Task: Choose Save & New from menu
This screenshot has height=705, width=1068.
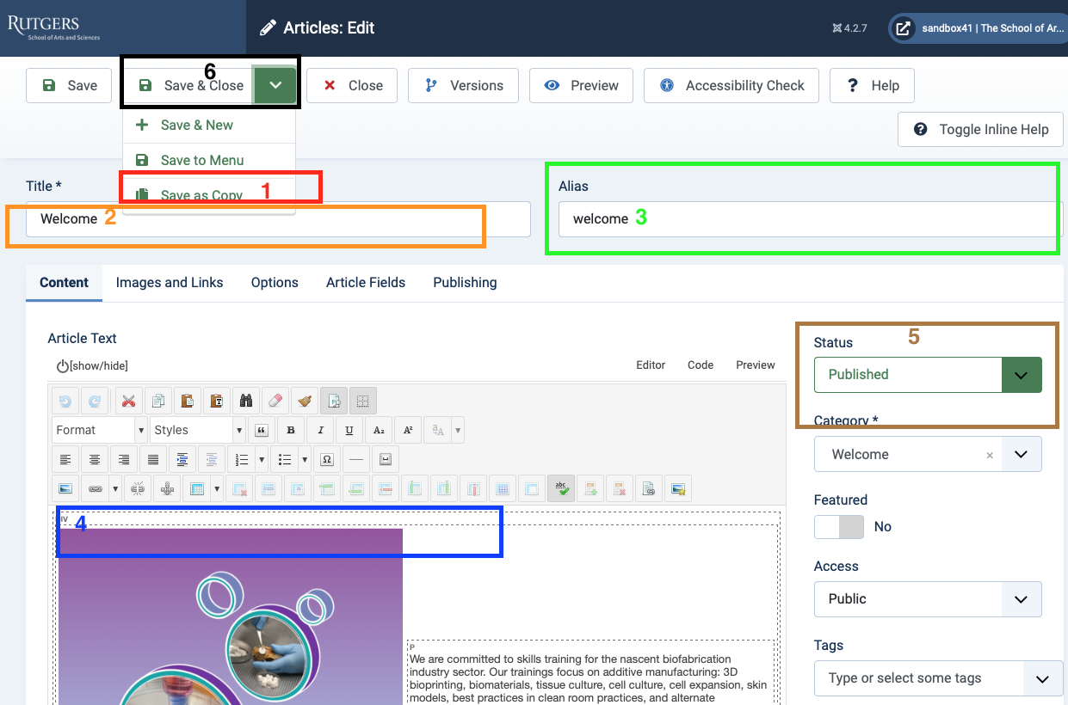Action: click(209, 126)
